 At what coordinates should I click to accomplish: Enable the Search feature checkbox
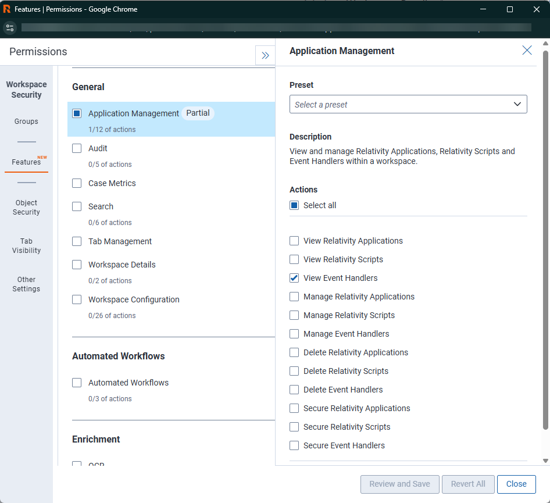coord(77,206)
